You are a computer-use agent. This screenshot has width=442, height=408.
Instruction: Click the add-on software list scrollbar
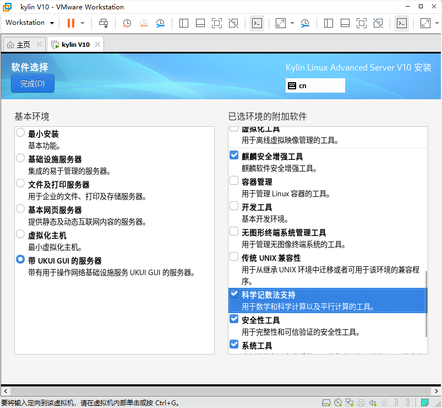pyautogui.click(x=425, y=303)
